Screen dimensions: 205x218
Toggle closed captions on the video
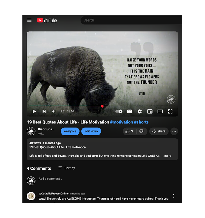pos(130,111)
